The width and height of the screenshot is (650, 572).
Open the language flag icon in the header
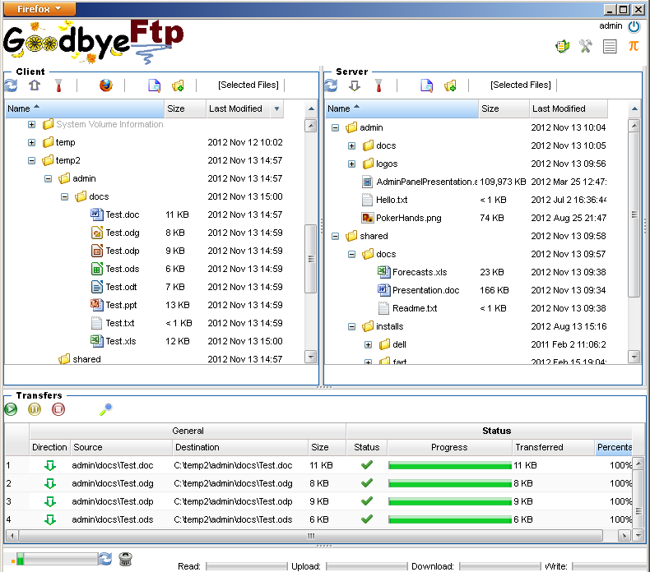click(x=562, y=46)
